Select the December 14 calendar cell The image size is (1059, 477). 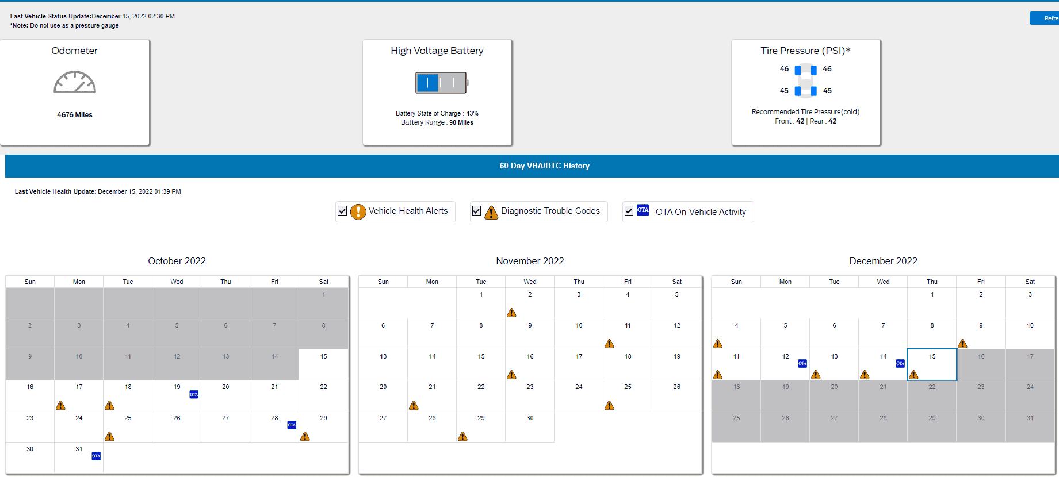click(x=882, y=364)
